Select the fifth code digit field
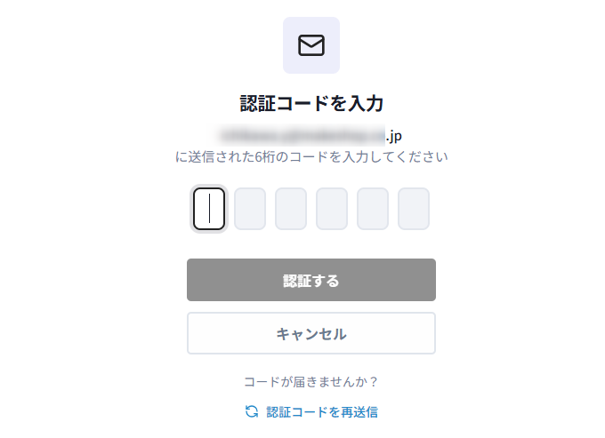The width and height of the screenshot is (605, 438). pos(373,209)
